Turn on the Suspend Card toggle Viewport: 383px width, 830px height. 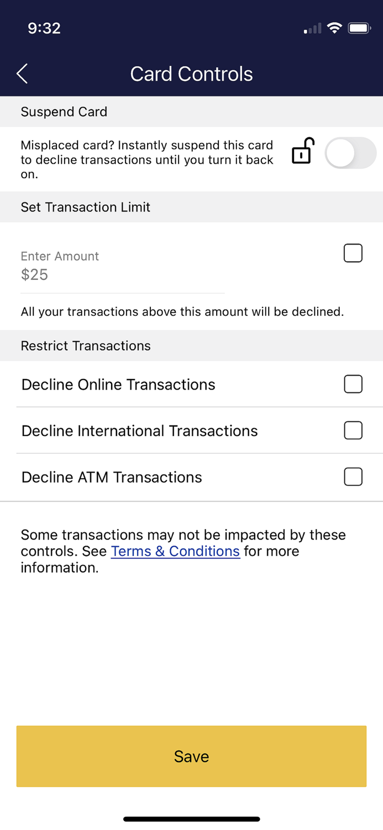pyautogui.click(x=350, y=153)
